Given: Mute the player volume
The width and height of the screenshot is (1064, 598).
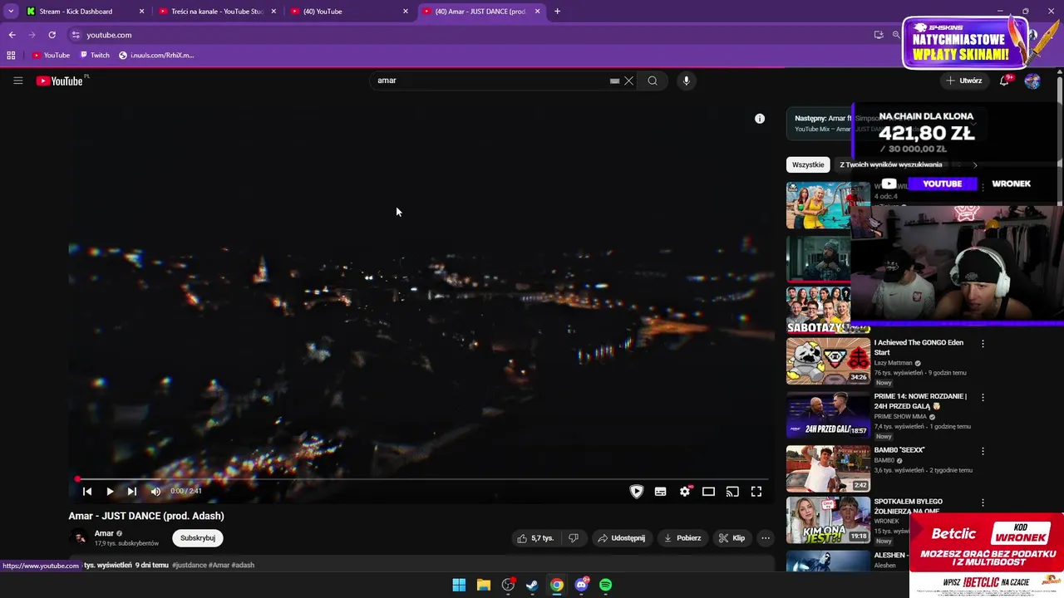Looking at the screenshot, I should coord(155,492).
